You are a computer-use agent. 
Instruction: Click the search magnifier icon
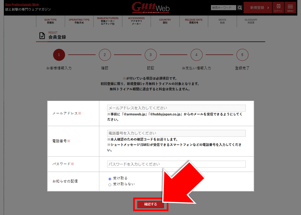point(240,8)
